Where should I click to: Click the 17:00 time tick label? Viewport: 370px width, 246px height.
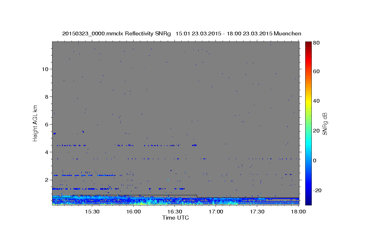pyautogui.click(x=216, y=212)
